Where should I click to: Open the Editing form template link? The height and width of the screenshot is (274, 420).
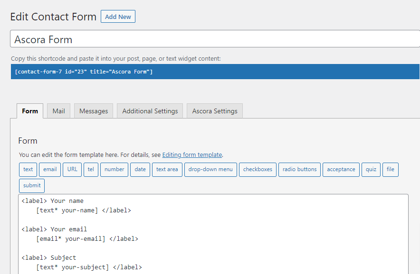pos(192,155)
